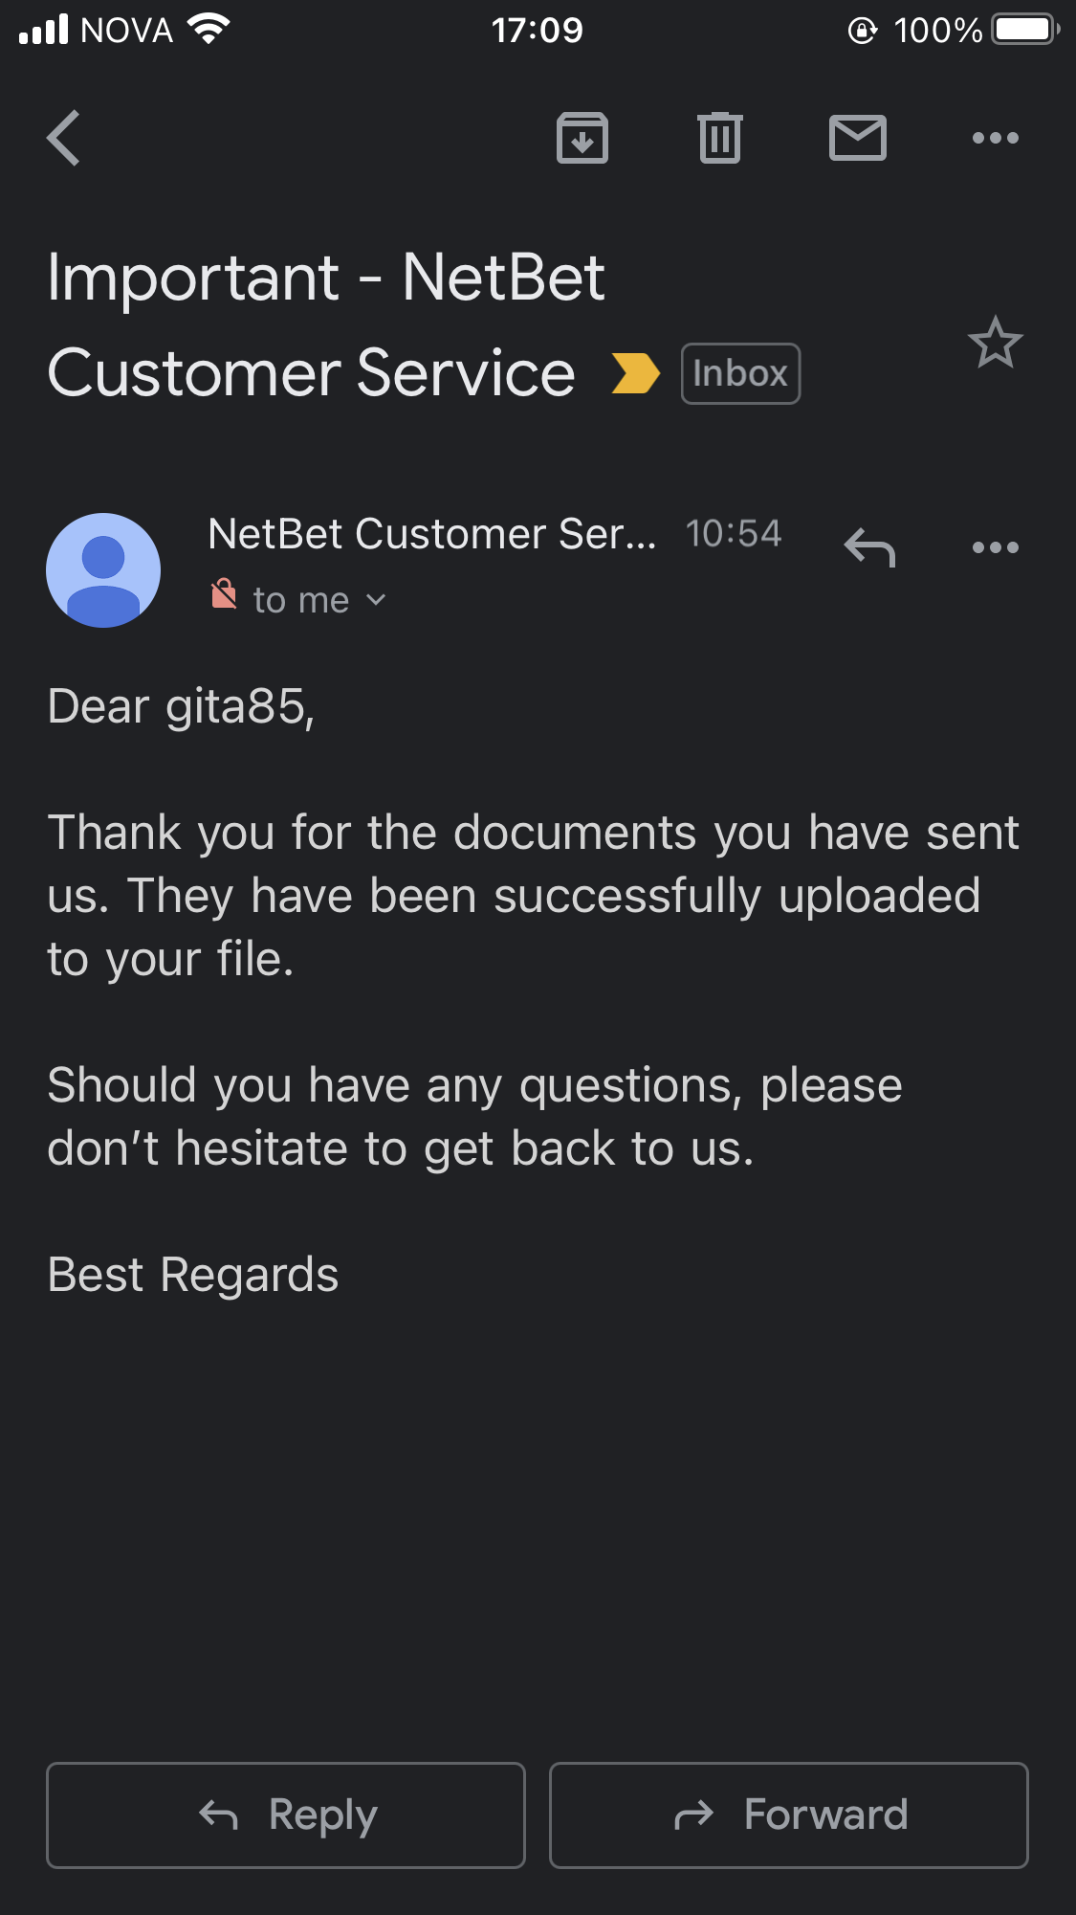Open the sender's profile avatar
This screenshot has width=1076, height=1915.
click(x=103, y=570)
